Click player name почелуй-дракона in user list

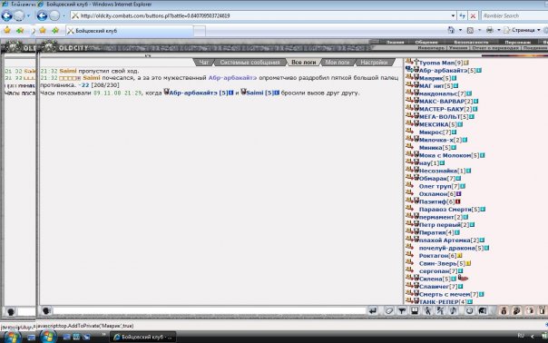[446, 248]
